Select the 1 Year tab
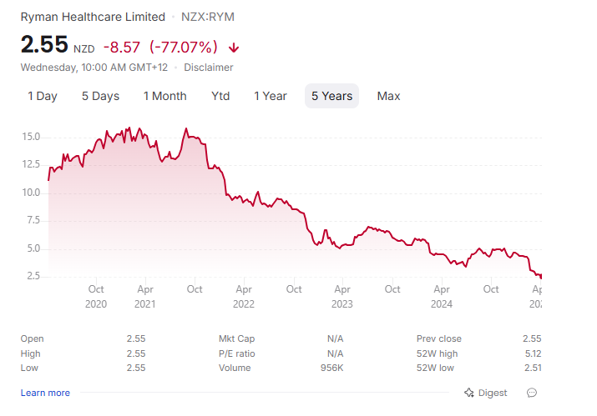Image resolution: width=597 pixels, height=416 pixels. pyautogui.click(x=271, y=96)
